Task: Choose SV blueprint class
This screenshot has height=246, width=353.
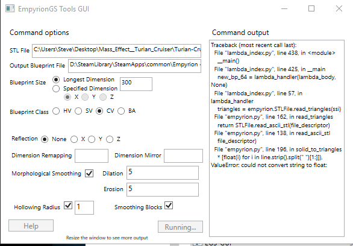Action: pyautogui.click(x=78, y=111)
